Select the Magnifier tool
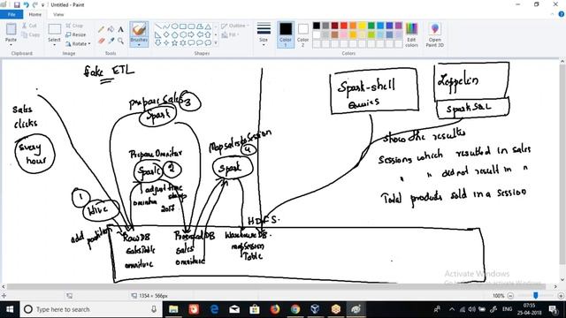Image resolution: width=566 pixels, height=318 pixels. [120, 42]
